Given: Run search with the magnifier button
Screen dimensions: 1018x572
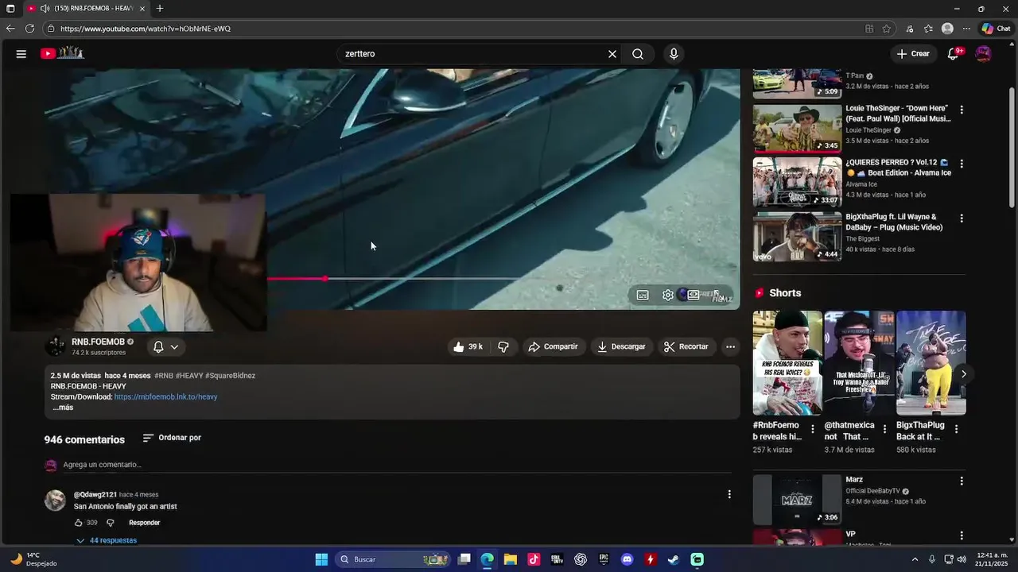Looking at the screenshot, I should (638, 54).
